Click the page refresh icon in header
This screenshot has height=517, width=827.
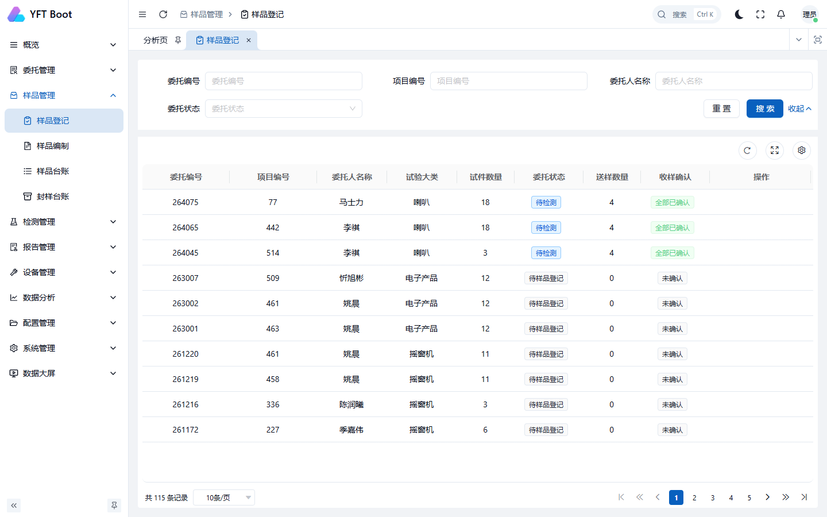(x=163, y=14)
